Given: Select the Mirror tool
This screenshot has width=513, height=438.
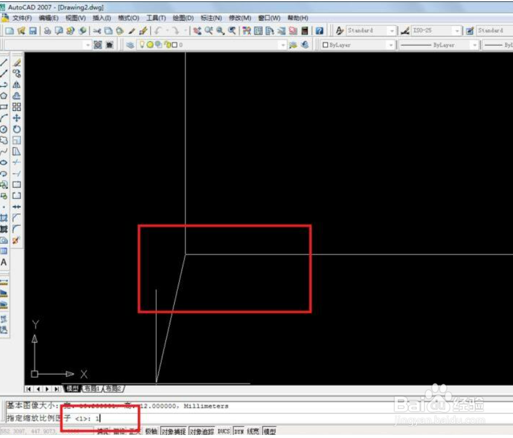Looking at the screenshot, I should [17, 84].
